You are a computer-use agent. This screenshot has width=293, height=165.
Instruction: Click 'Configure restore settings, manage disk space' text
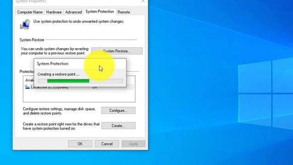pos(59,111)
